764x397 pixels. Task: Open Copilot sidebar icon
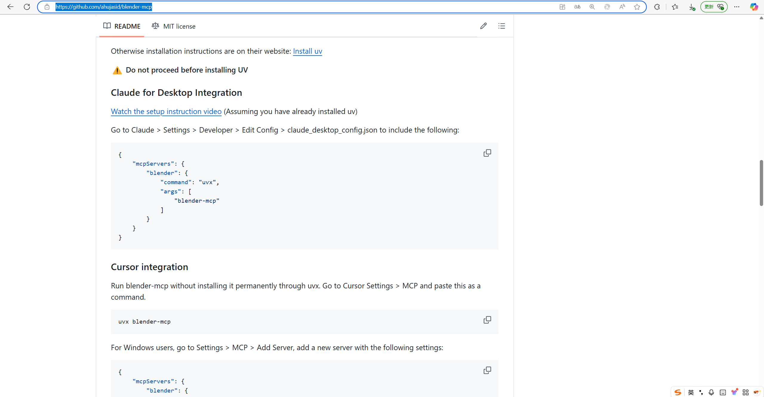(x=754, y=7)
